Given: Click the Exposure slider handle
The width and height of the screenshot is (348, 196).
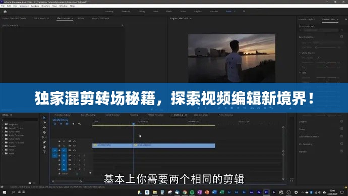Looking at the screenshot, I should pos(327,78).
